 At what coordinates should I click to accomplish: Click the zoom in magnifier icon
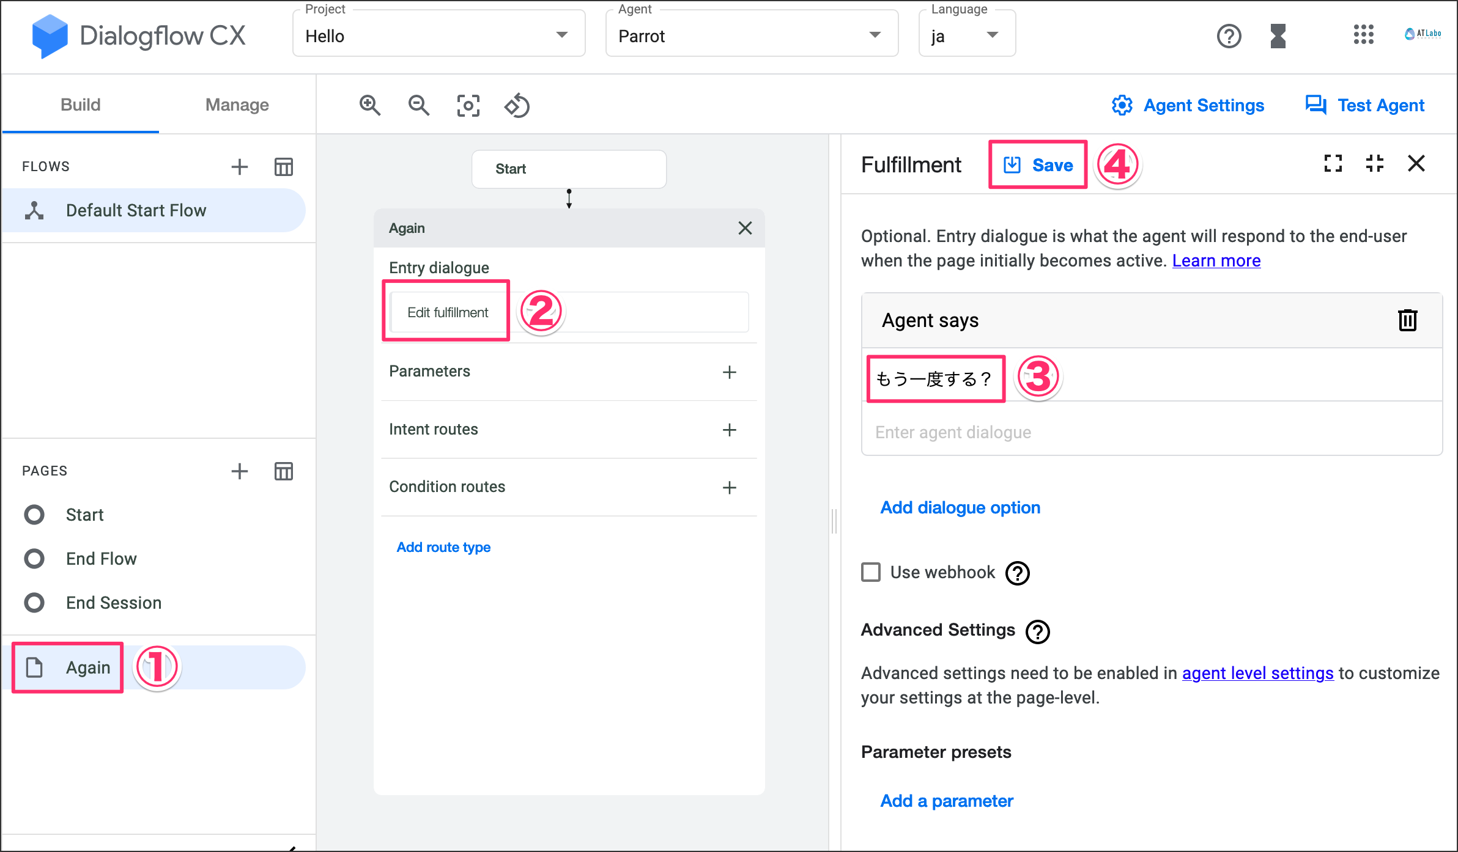click(369, 105)
